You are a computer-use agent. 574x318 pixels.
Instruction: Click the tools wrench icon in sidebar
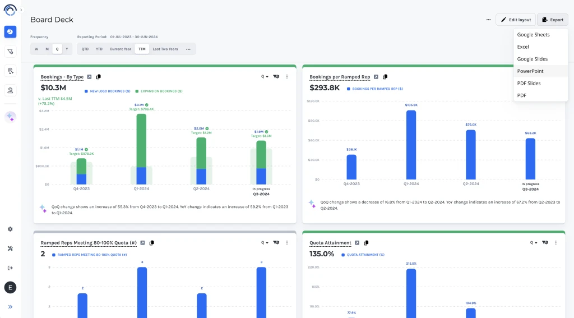click(10, 248)
